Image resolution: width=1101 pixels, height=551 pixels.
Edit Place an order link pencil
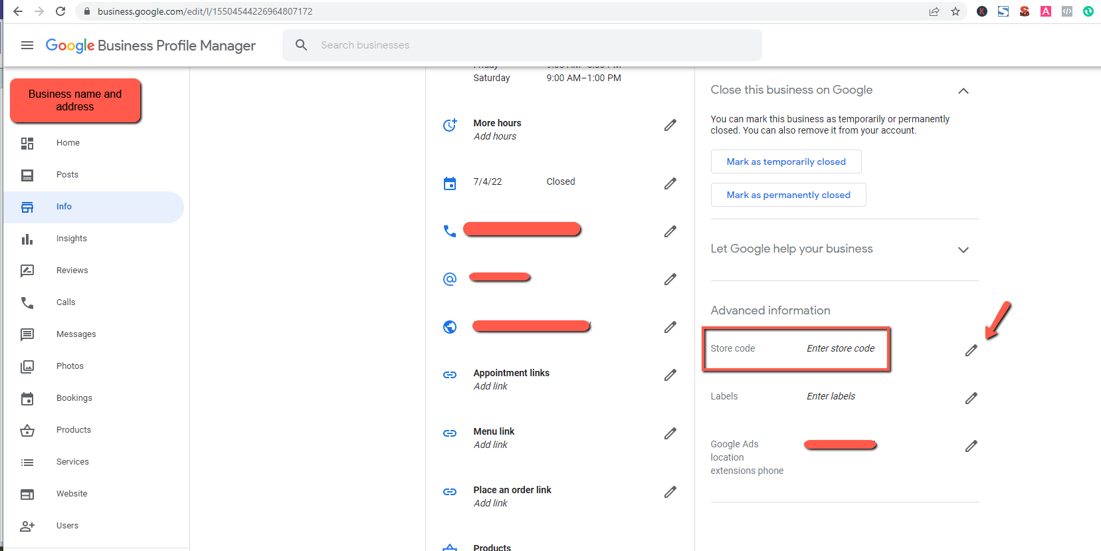tap(670, 492)
